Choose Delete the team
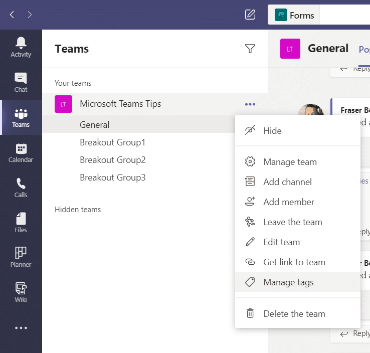The width and height of the screenshot is (370, 353). [298, 313]
